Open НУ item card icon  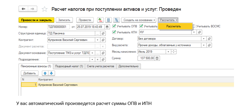coord(200,32)
